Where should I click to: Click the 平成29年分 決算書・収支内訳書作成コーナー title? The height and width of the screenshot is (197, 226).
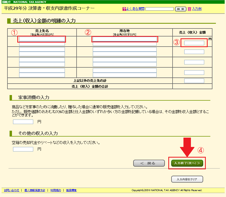click(x=49, y=8)
